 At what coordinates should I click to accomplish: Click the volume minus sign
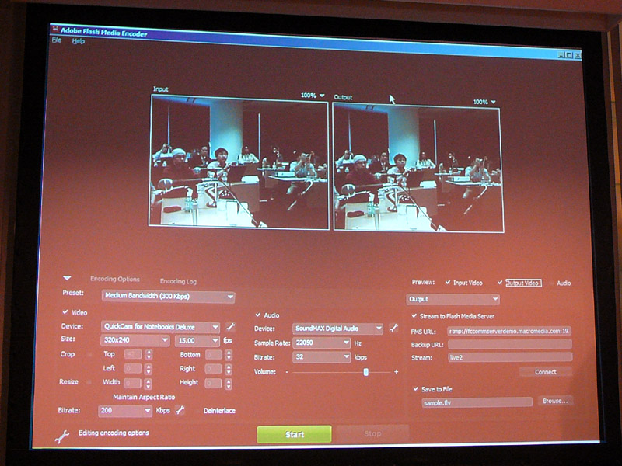pyautogui.click(x=287, y=372)
